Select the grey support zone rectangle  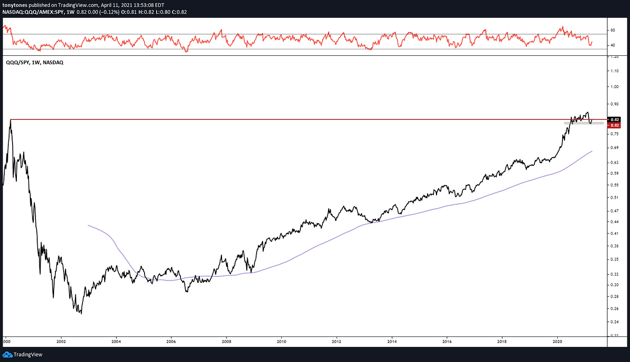click(x=584, y=123)
